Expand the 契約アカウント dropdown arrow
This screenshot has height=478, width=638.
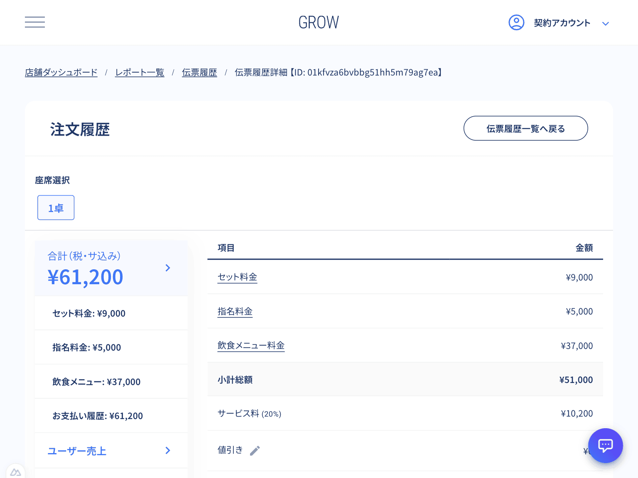pyautogui.click(x=606, y=24)
